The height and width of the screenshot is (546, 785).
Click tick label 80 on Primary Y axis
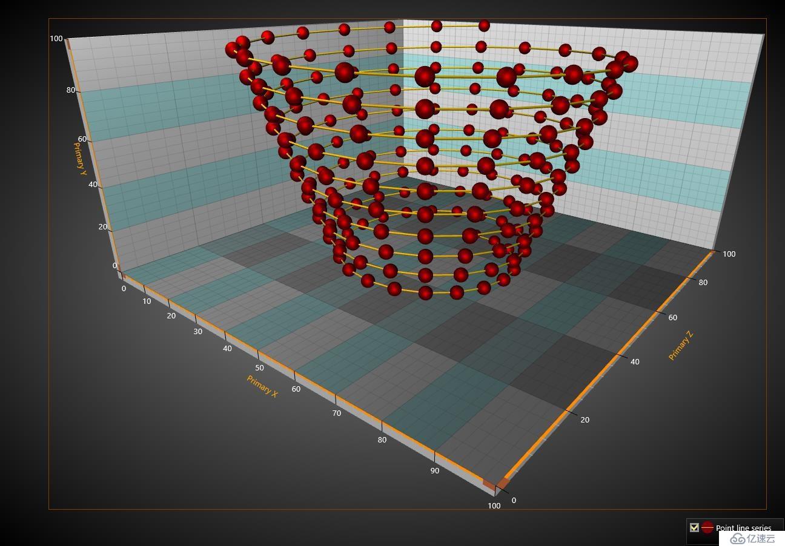71,90
